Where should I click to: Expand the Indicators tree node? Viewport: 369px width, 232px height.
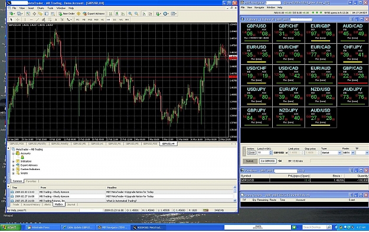(14, 161)
